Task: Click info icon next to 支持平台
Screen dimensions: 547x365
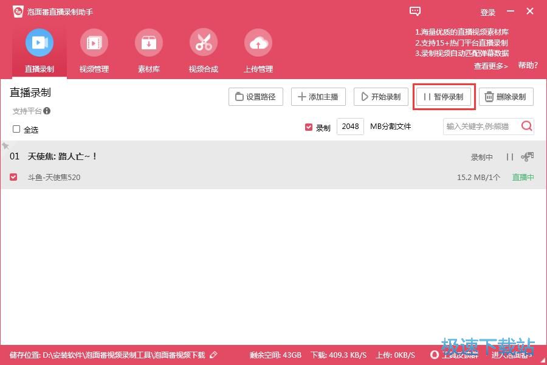Action: point(47,111)
